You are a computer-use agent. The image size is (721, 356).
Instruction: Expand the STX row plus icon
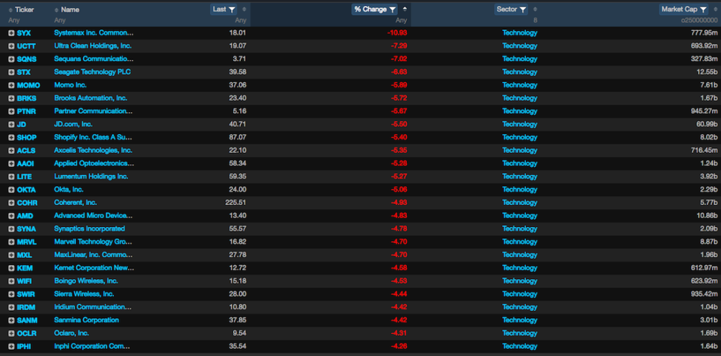tap(11, 73)
